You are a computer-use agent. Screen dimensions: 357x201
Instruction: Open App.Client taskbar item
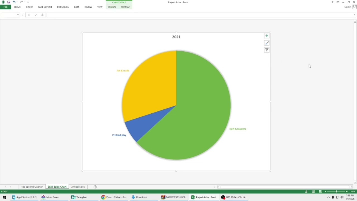tap(24, 197)
